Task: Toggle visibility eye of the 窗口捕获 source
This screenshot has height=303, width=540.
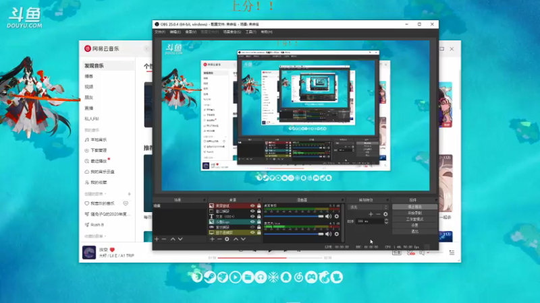Action: click(x=252, y=211)
